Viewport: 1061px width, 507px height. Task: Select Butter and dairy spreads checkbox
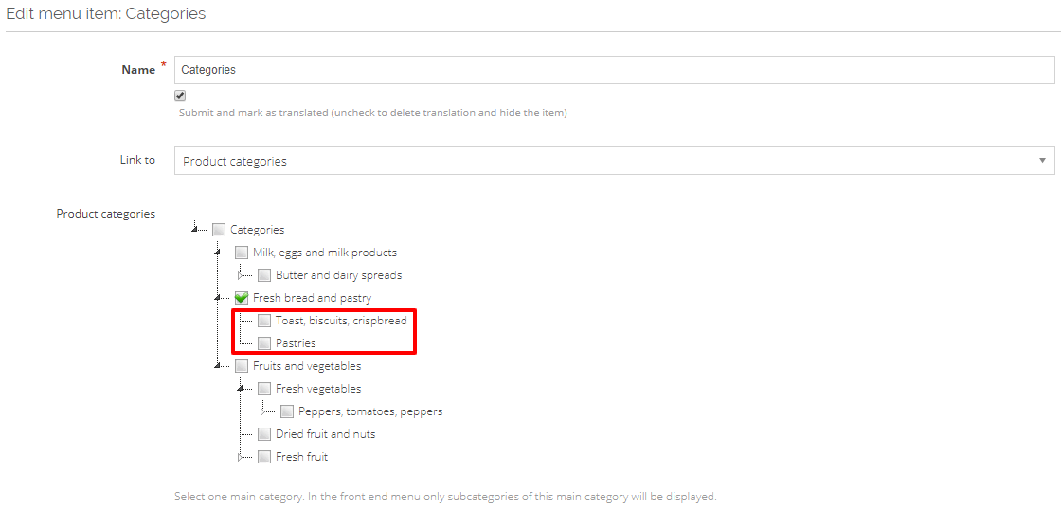click(x=264, y=275)
